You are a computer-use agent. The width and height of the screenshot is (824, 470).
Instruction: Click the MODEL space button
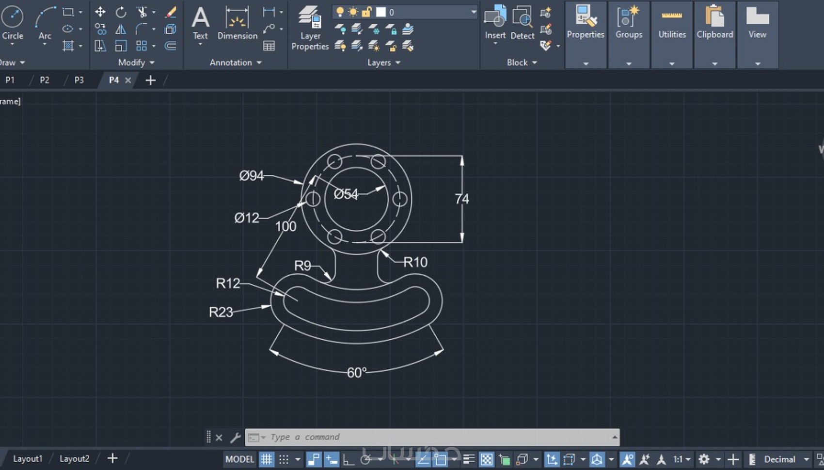239,459
